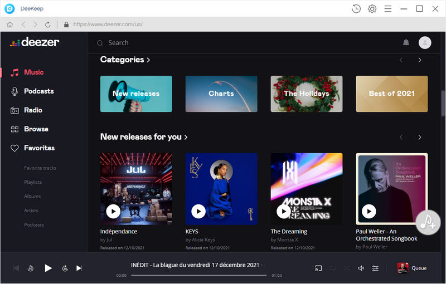Toggle repeat mode
The image size is (446, 284).
coord(332,268)
